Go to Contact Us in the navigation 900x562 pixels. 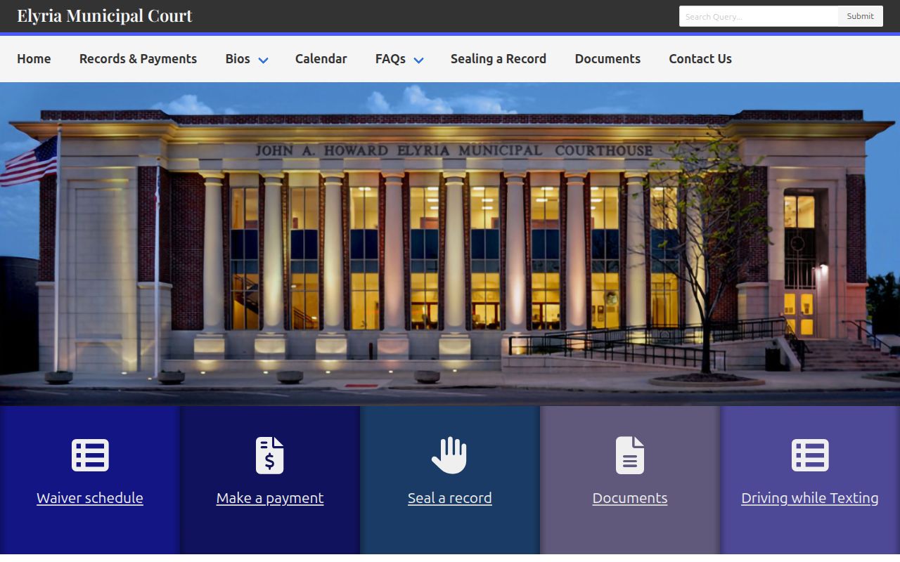coord(700,59)
